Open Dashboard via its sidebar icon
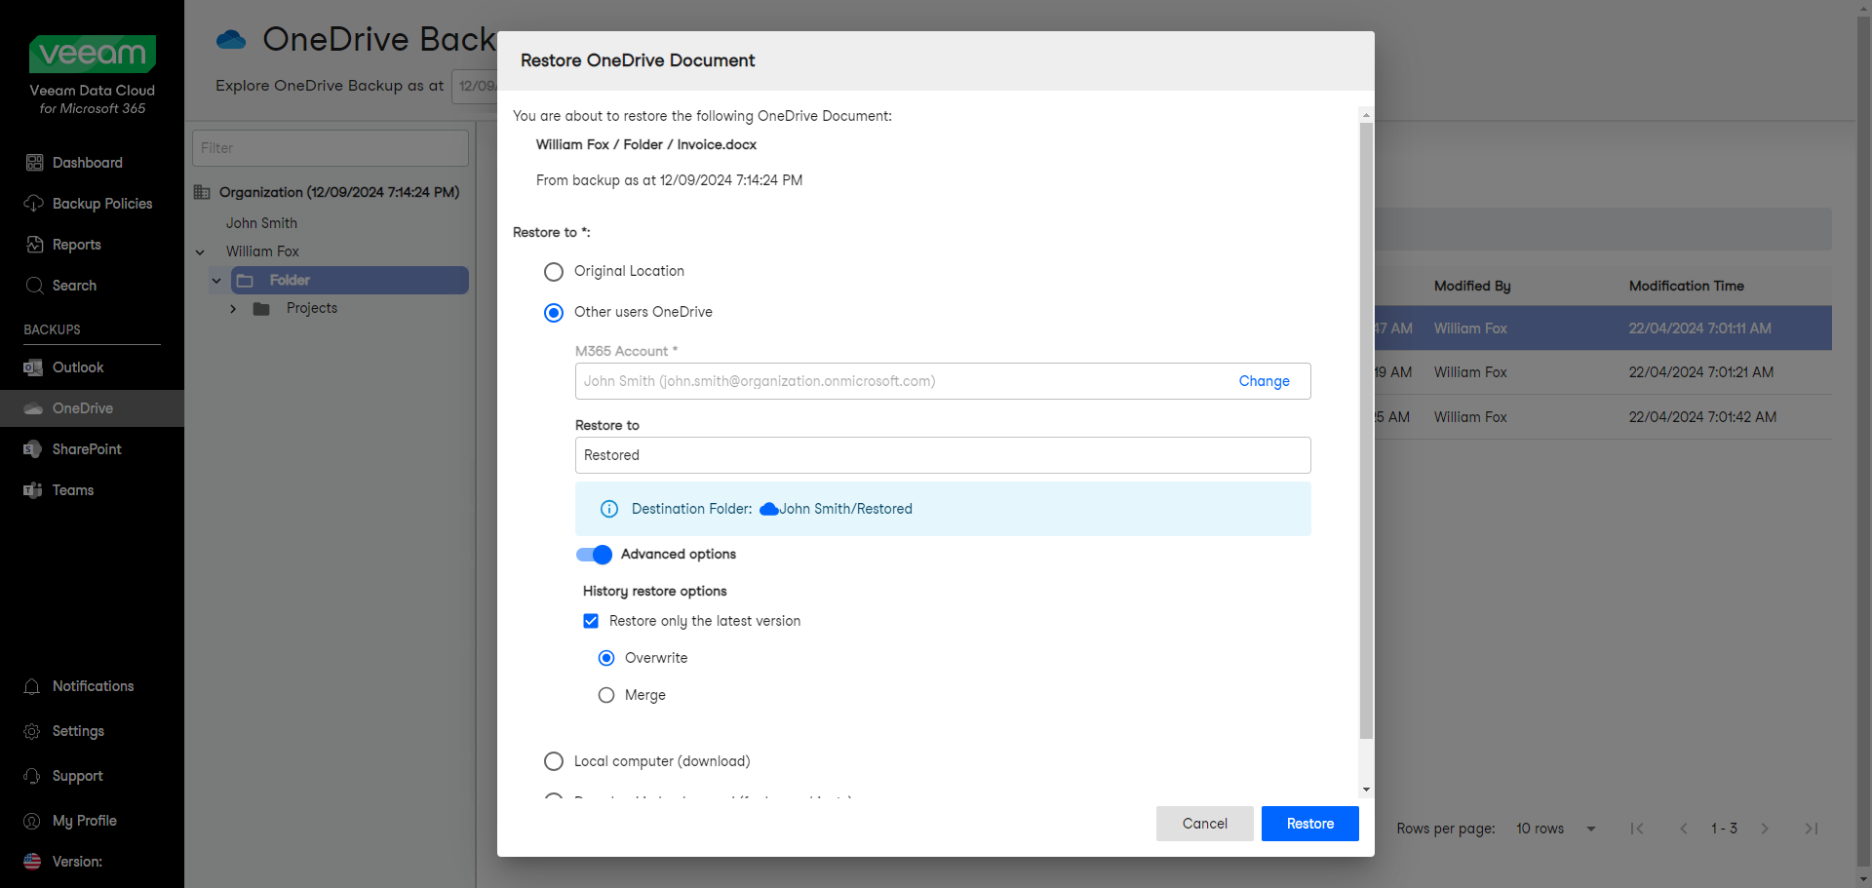Screen dimensions: 1872x888 point(34,163)
